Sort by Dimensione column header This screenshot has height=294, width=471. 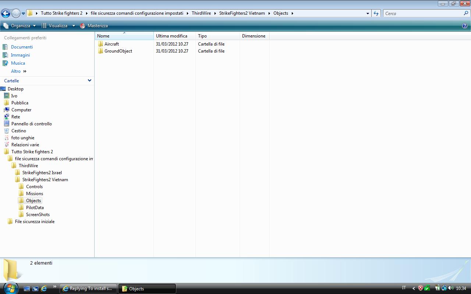point(254,36)
